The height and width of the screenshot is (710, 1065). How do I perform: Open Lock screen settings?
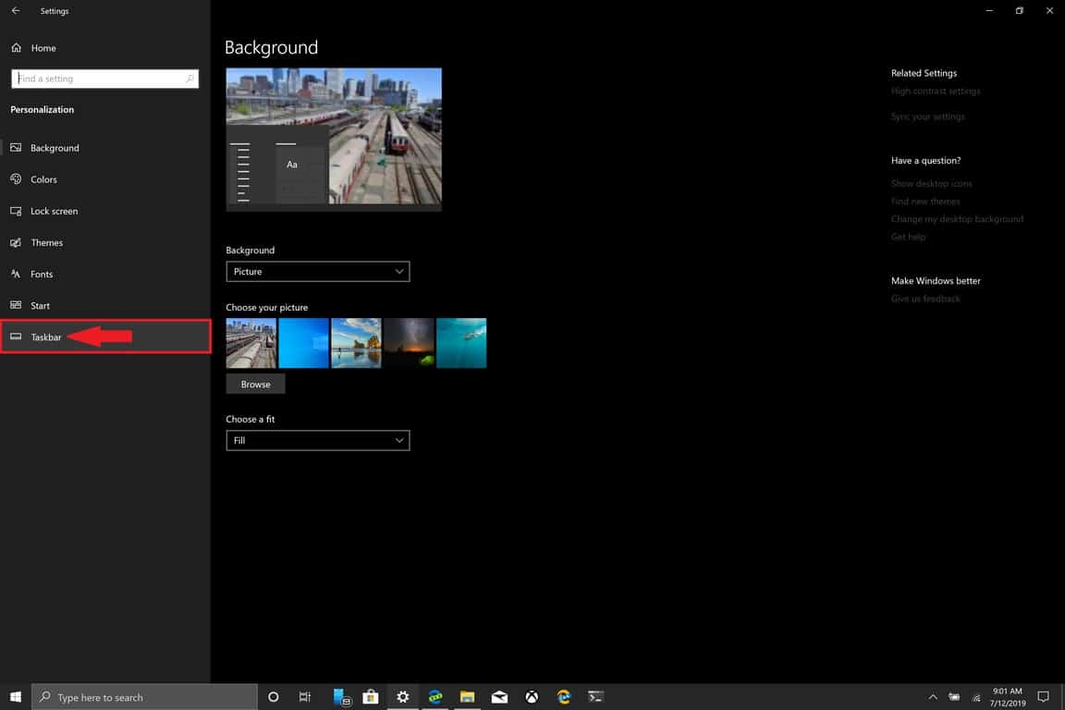point(105,212)
